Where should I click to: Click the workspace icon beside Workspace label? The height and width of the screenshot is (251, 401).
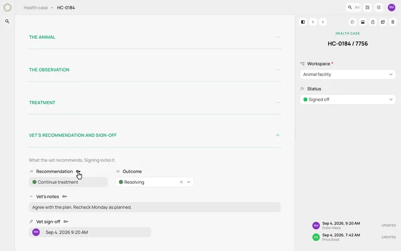click(x=302, y=64)
